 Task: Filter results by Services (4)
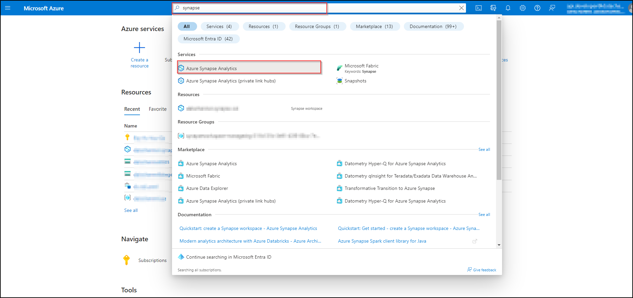(x=219, y=26)
